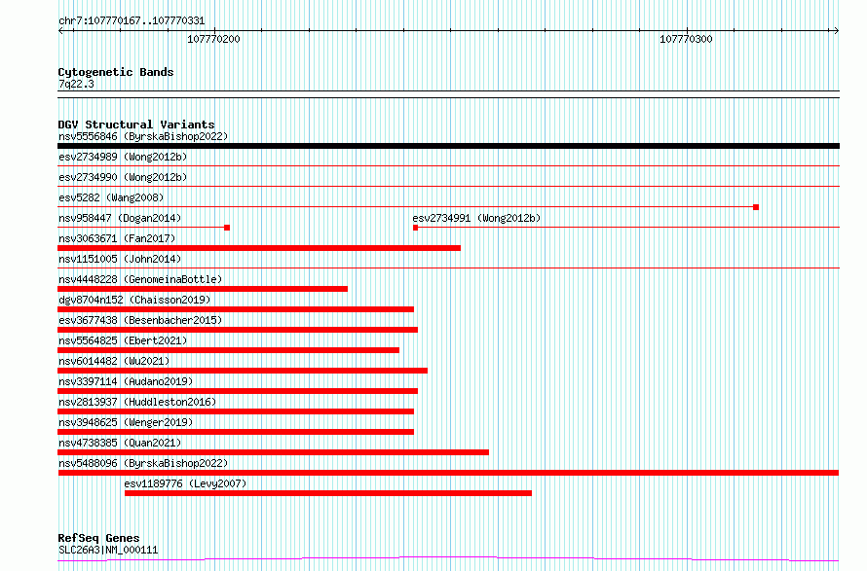Click the red bar under nsv2813937

236,411
